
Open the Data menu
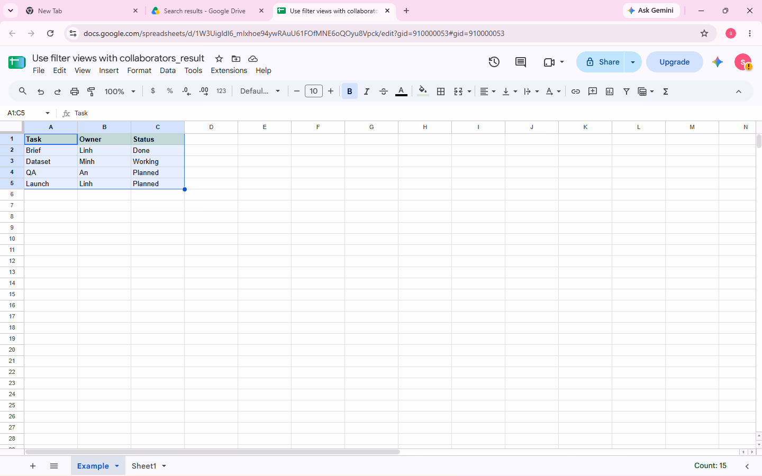(x=168, y=70)
